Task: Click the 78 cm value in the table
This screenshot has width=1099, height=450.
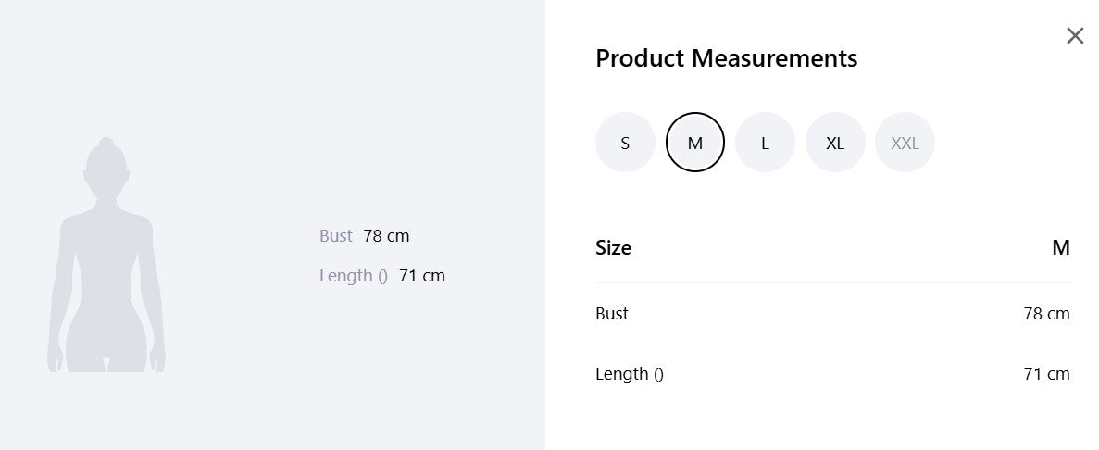Action: (1046, 313)
